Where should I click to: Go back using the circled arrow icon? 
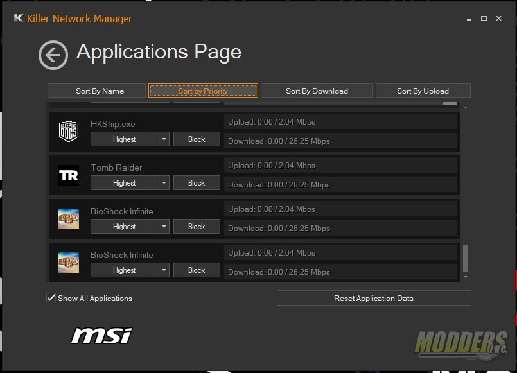pyautogui.click(x=53, y=55)
